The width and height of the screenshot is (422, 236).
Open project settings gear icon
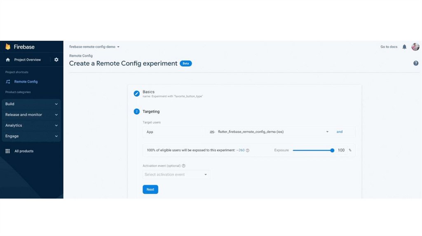[56, 60]
